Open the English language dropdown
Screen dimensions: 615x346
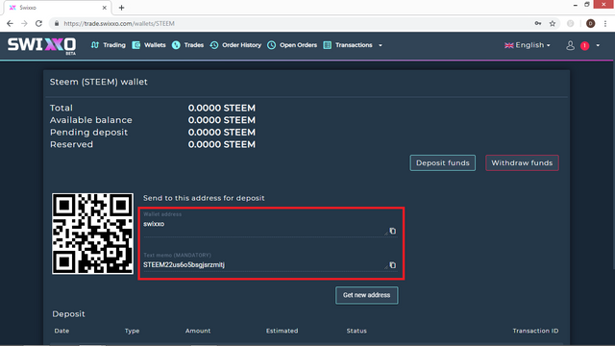(528, 45)
